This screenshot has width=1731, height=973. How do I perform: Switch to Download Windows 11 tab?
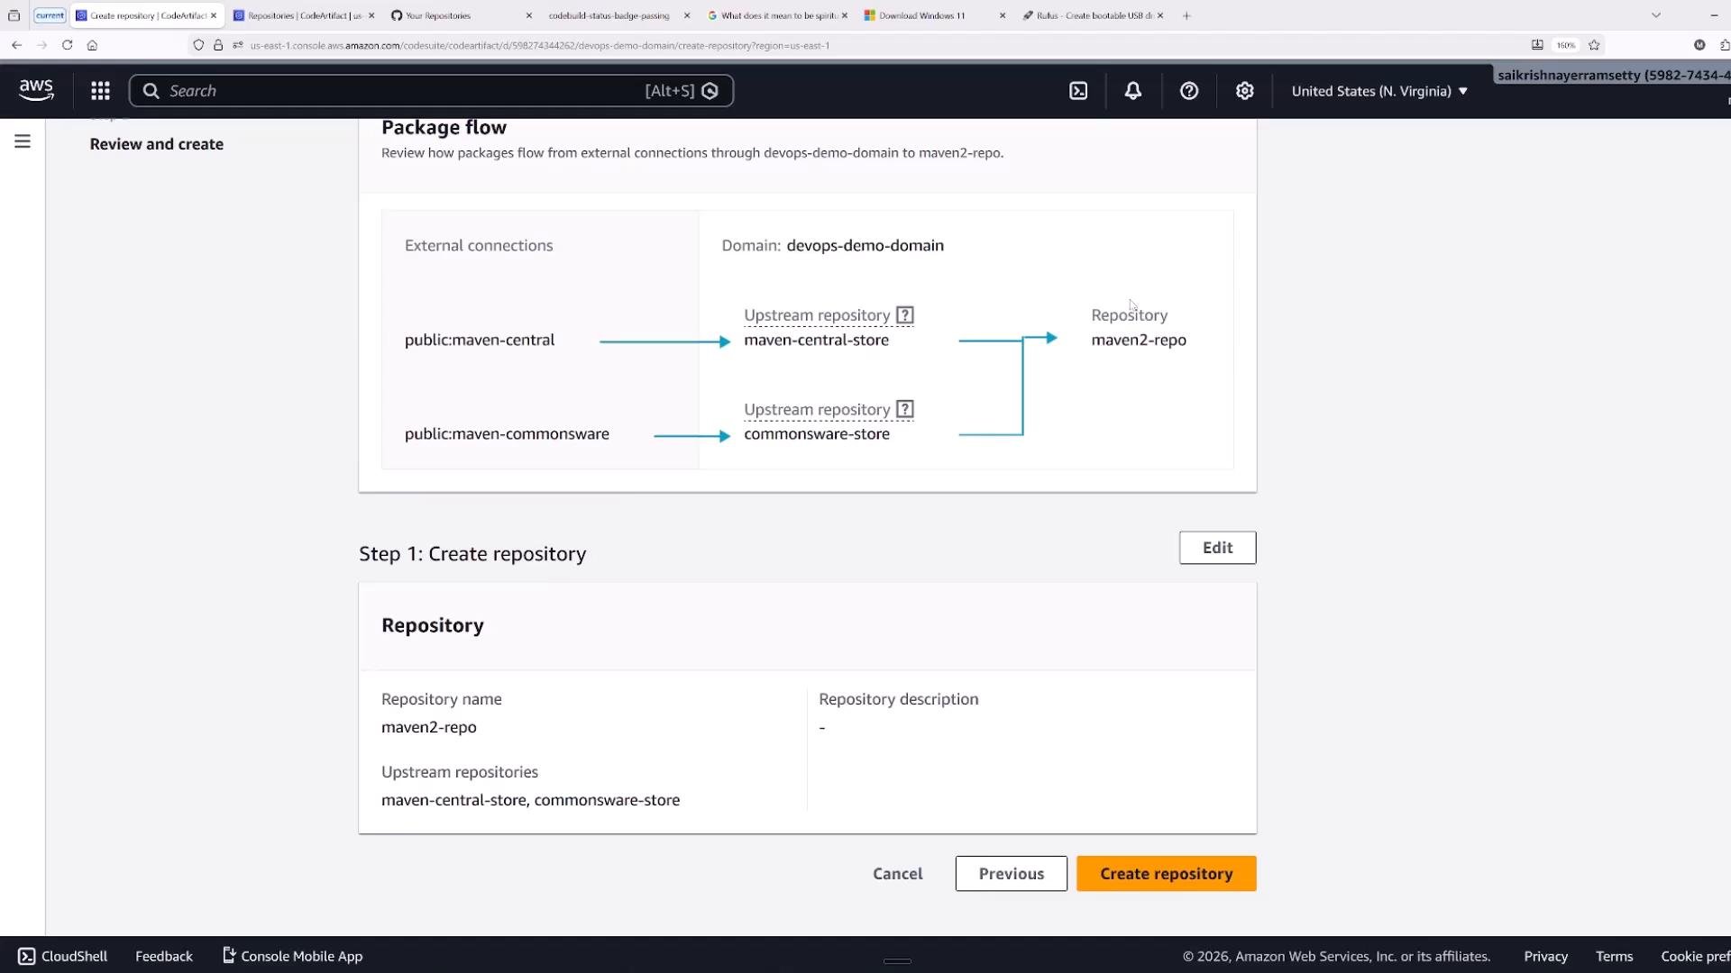point(934,15)
